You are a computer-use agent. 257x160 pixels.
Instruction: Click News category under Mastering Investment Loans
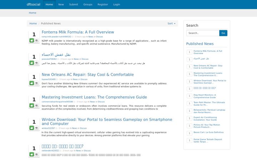(92, 102)
